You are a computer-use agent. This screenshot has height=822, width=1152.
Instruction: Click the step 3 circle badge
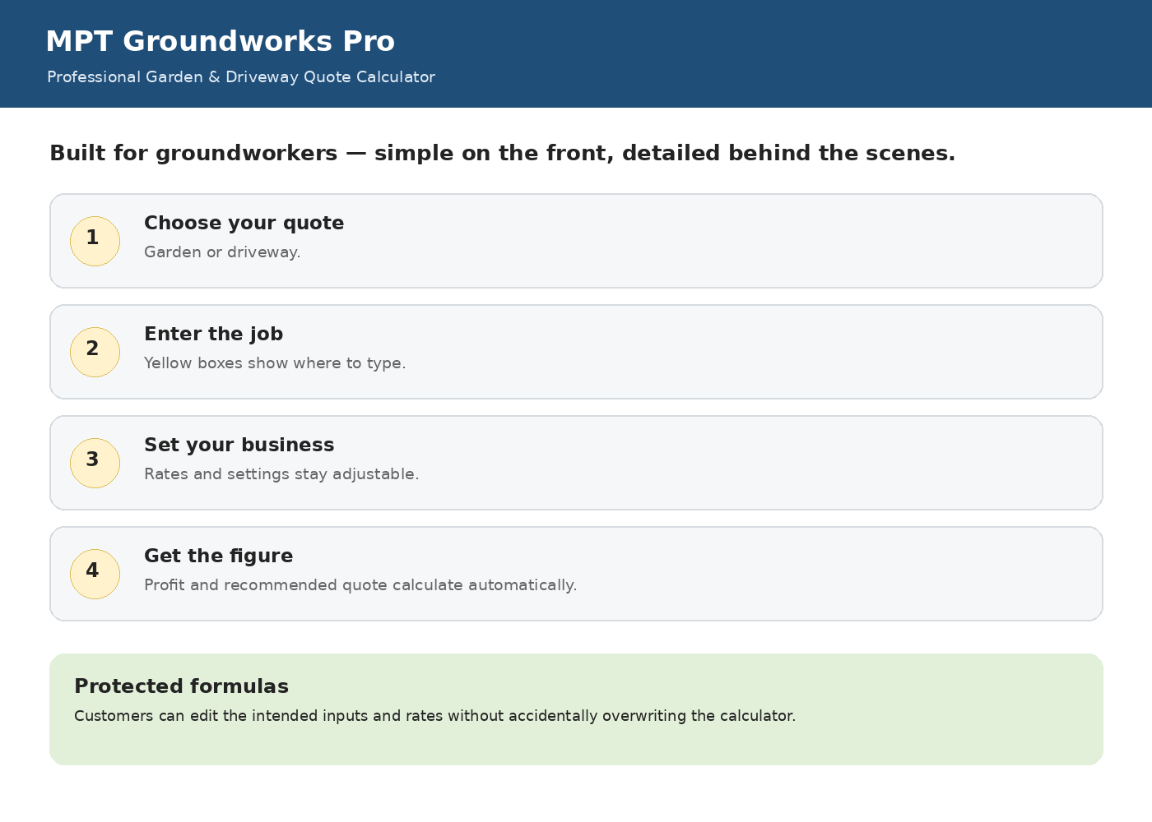(95, 463)
